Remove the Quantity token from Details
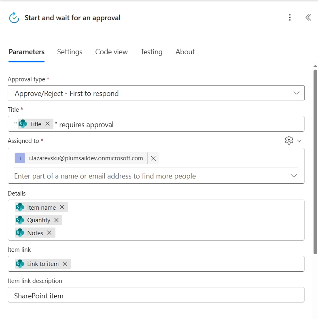The height and width of the screenshot is (319, 318). point(56,220)
